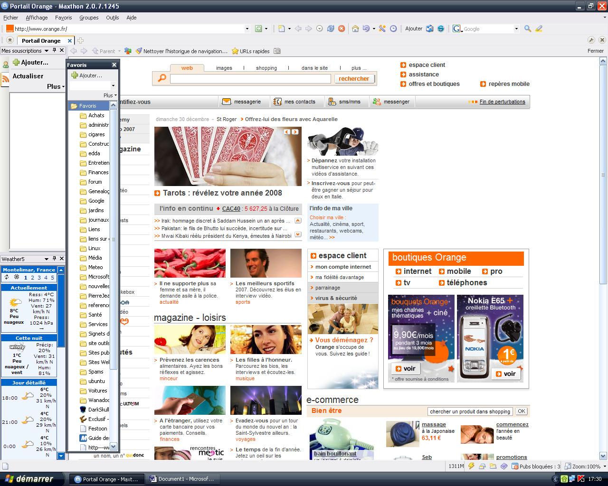Open the Weather5 panel dropdown
Viewport: 608px width, 486px height.
coord(46,259)
